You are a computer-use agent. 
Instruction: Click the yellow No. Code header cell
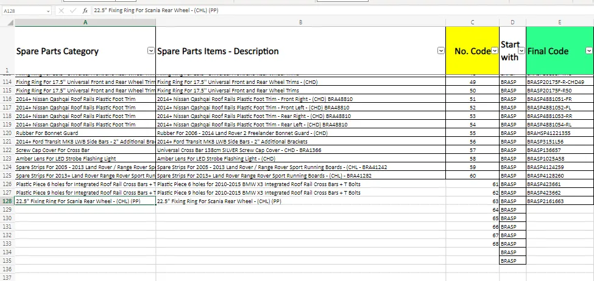click(x=472, y=50)
